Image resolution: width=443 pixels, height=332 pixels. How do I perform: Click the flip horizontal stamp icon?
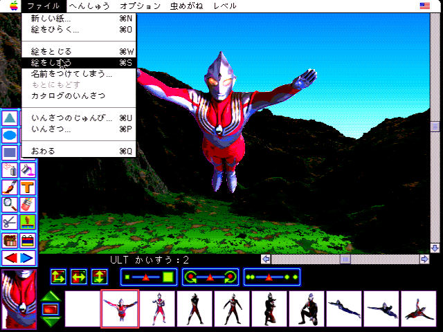(x=79, y=277)
